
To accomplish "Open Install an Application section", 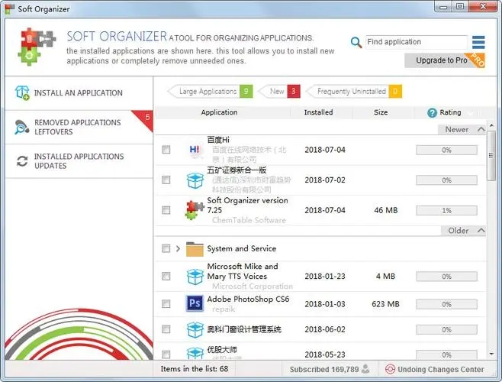I will coord(79,93).
